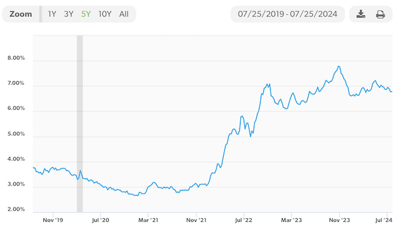The width and height of the screenshot is (402, 232).
Task: Click the Mar '23 x-axis label
Action: pyautogui.click(x=291, y=220)
